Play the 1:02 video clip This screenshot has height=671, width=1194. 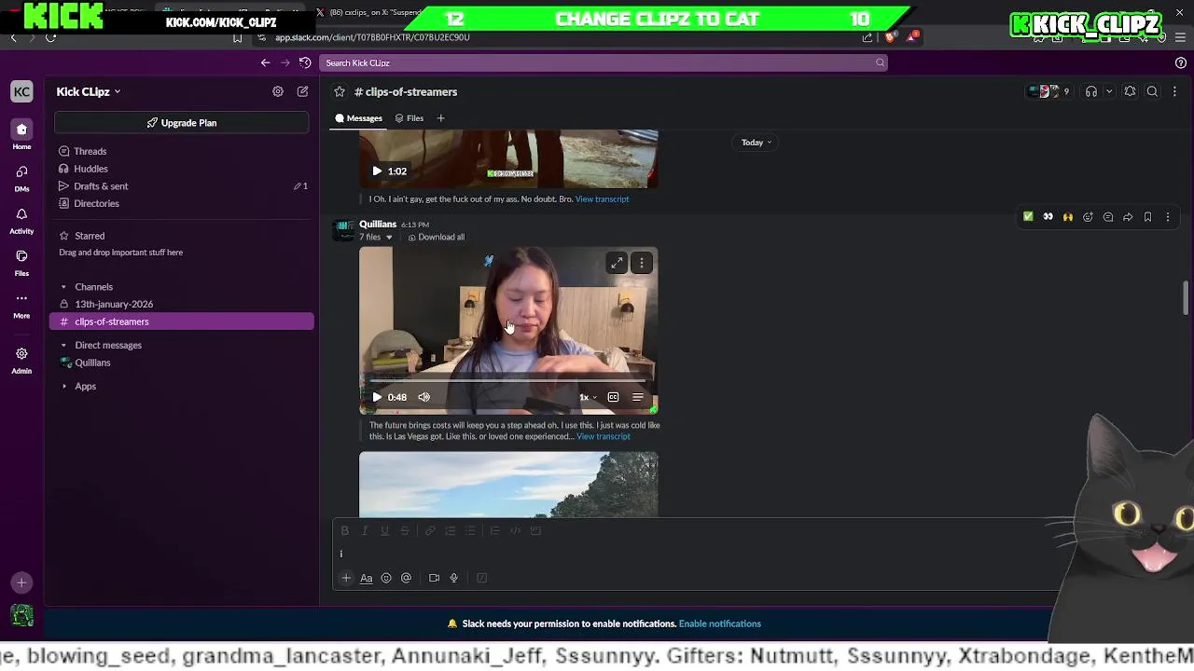(x=377, y=171)
